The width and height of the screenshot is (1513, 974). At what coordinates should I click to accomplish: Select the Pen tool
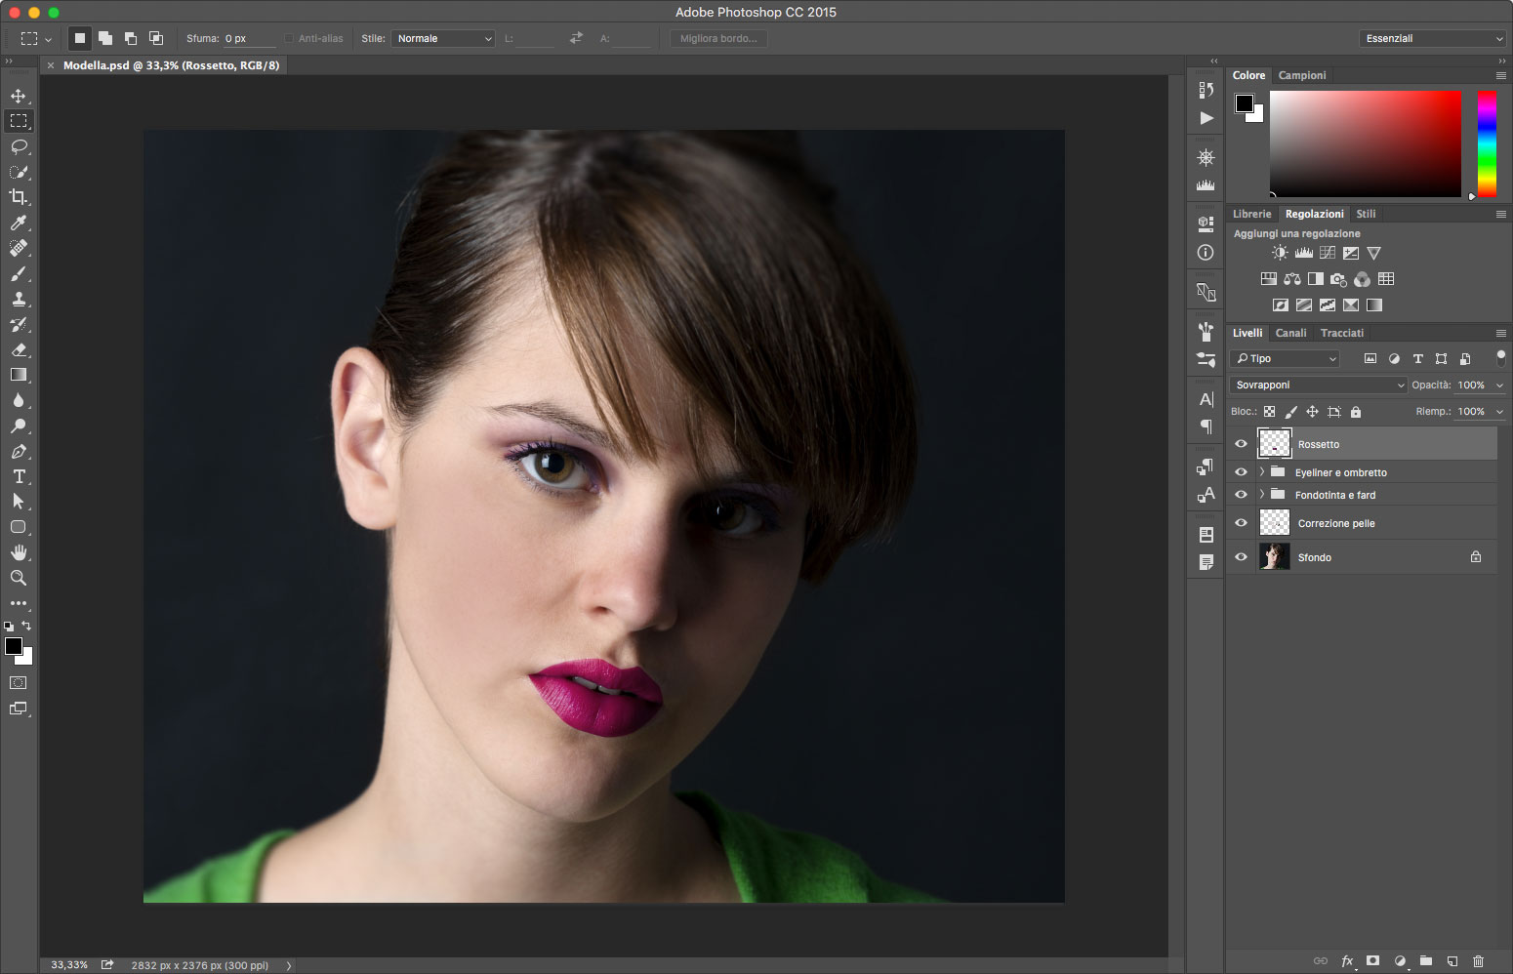pos(19,451)
